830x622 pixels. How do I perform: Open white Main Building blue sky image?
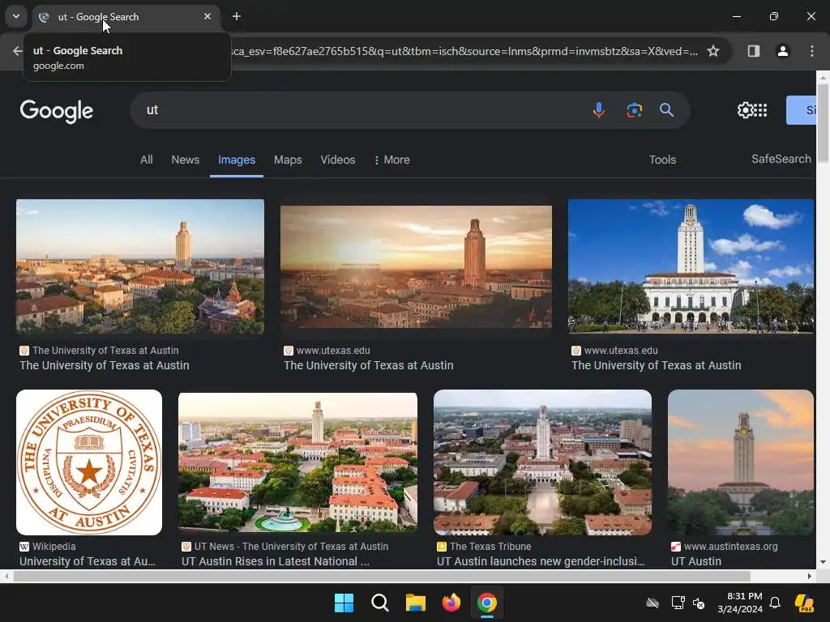pos(691,266)
